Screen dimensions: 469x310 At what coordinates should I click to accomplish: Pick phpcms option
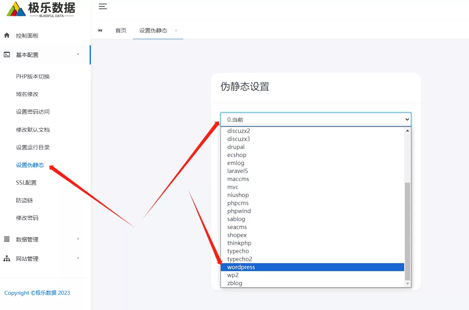[x=313, y=203]
